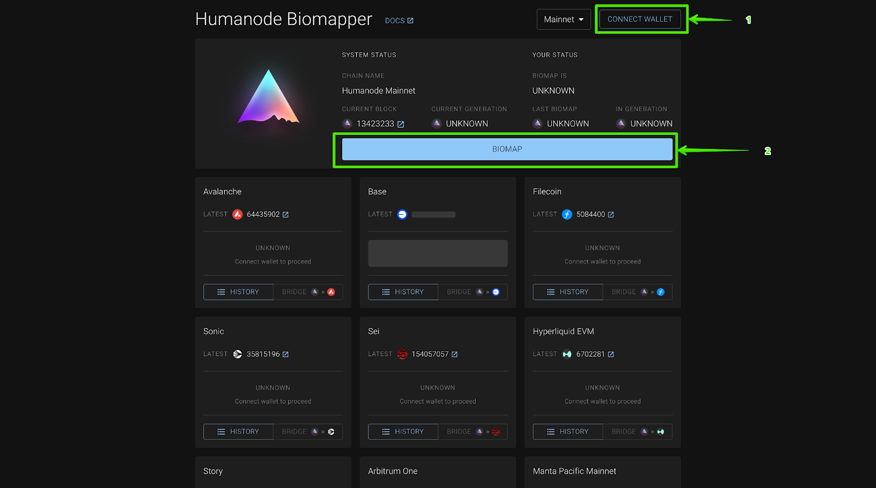Open Sei HISTORY

[403, 432]
